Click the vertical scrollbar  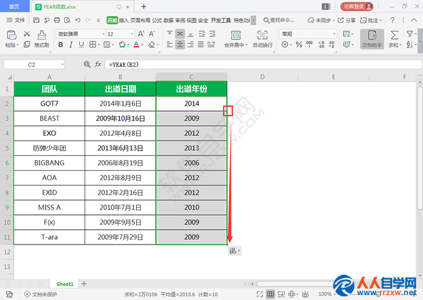click(420, 148)
